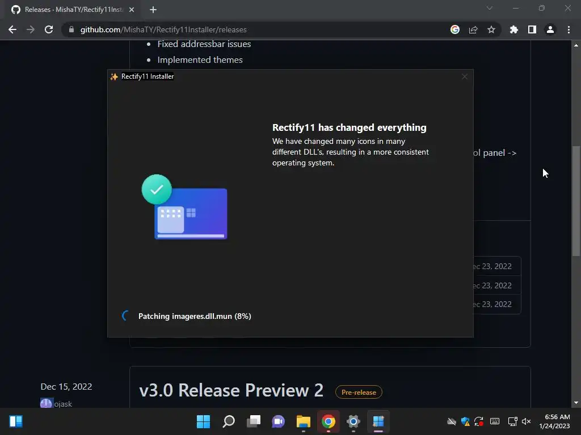Screen dimensions: 581x435
Task: Click the patching progress spinner
Action: [x=125, y=316]
